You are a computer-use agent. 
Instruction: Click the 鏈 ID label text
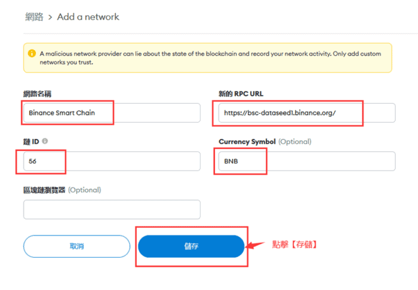[x=31, y=141]
